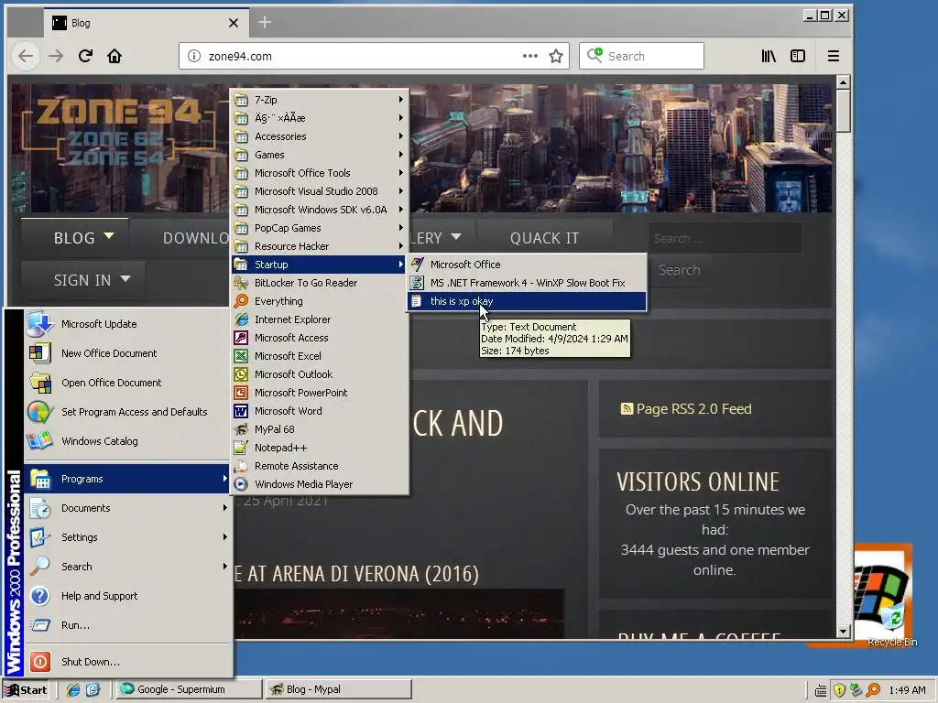938x703 pixels.
Task: Expand Microsoft Visual Studio 2008 folder
Action: pyautogui.click(x=320, y=191)
